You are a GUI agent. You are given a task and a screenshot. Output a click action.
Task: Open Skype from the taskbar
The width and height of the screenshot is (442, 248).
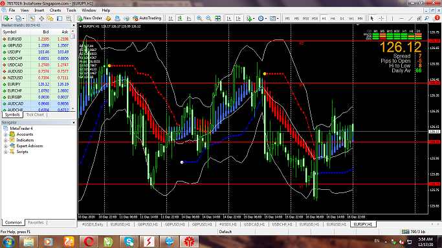pos(129,242)
